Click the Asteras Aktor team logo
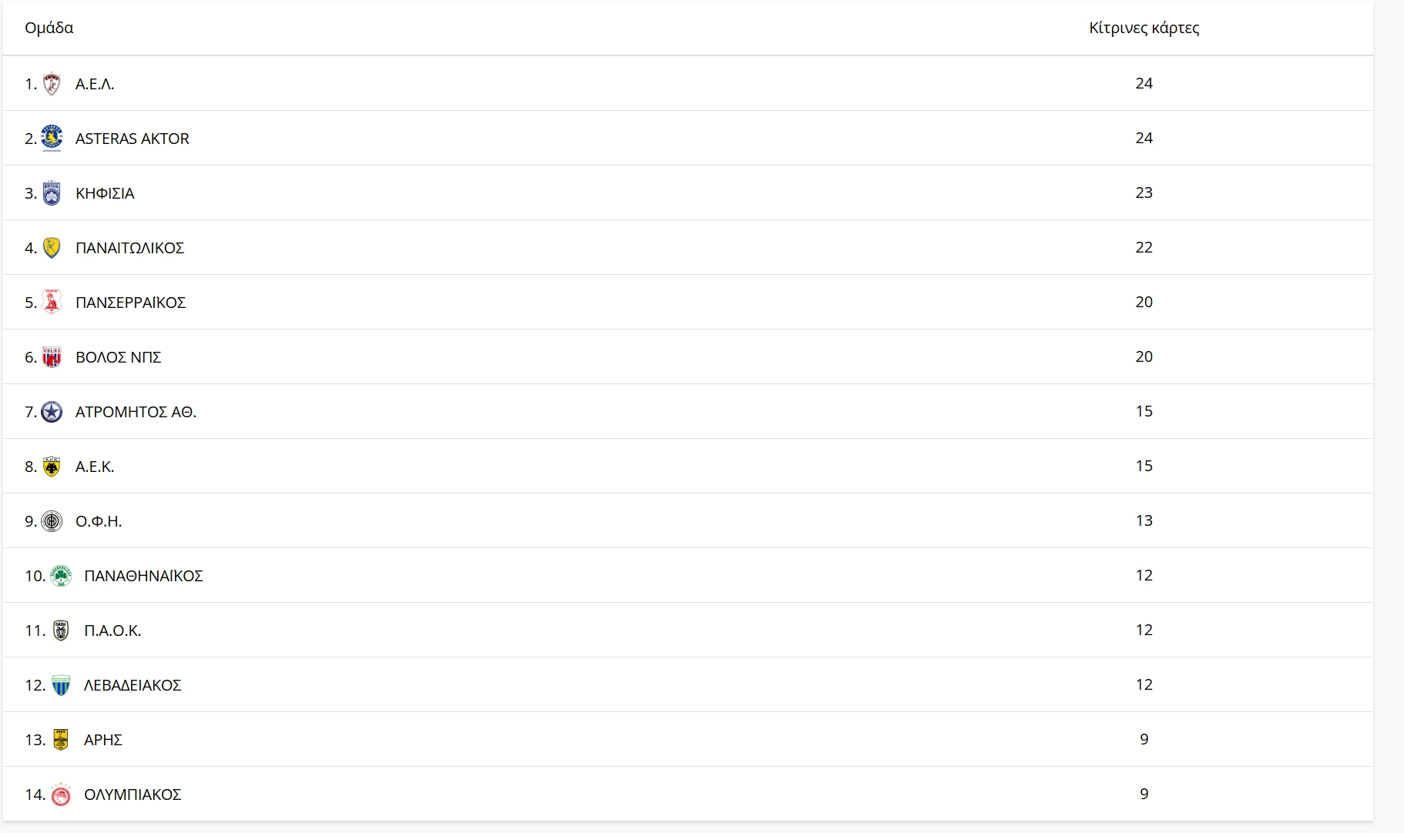The height and width of the screenshot is (833, 1404). (52, 139)
